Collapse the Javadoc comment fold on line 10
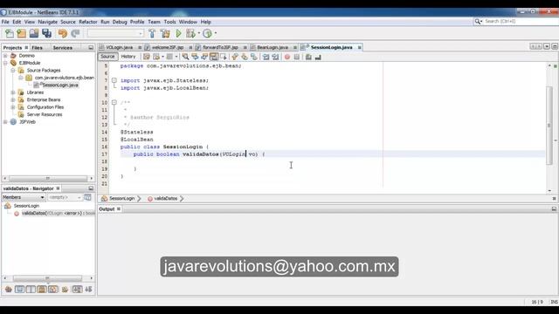 (x=114, y=103)
